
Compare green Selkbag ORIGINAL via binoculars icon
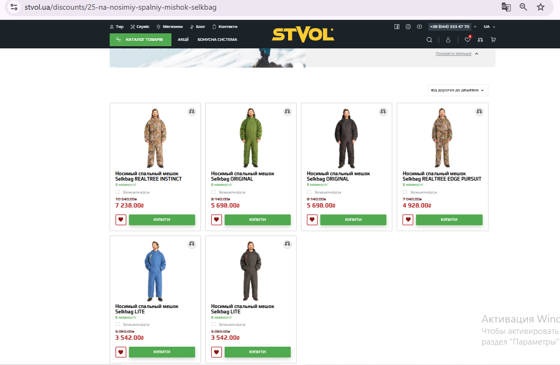pyautogui.click(x=288, y=111)
